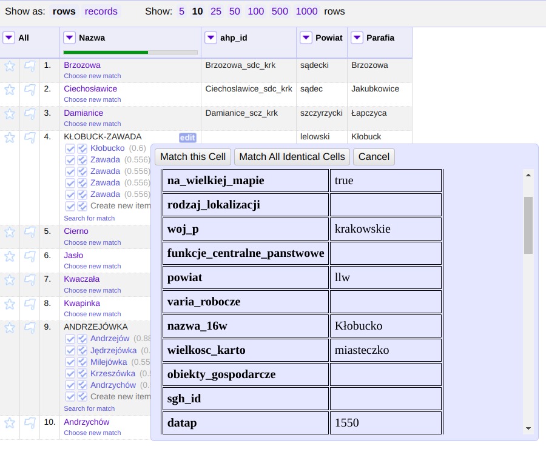This screenshot has width=546, height=452.
Task: Single check Krzeszówka candidate
Action: [x=70, y=374]
